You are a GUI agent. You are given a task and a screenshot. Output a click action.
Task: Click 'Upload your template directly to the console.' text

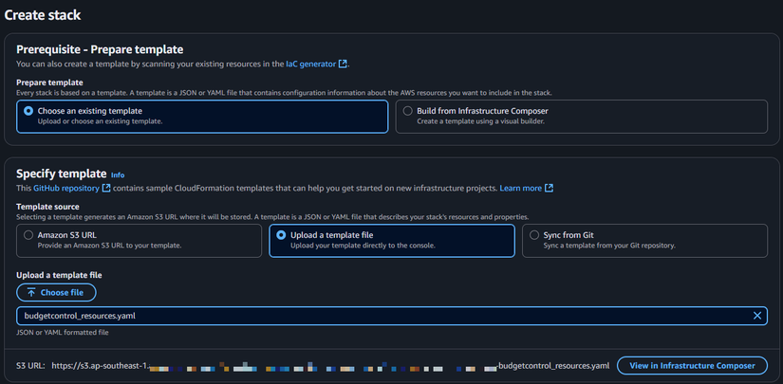[x=363, y=246]
